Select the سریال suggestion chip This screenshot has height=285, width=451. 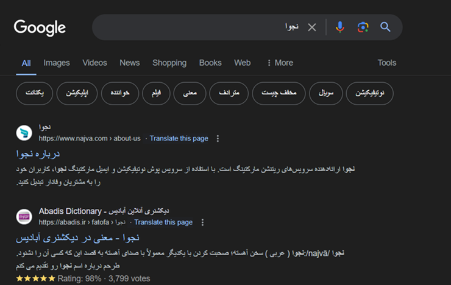tap(326, 93)
